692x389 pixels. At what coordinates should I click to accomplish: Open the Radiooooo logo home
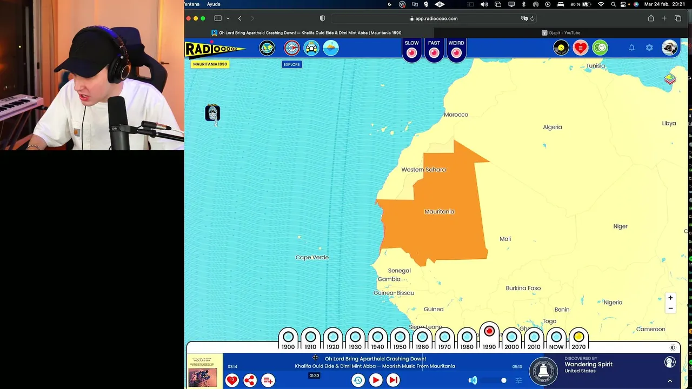coord(215,49)
